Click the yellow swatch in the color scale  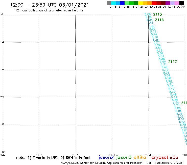click(141, 3)
